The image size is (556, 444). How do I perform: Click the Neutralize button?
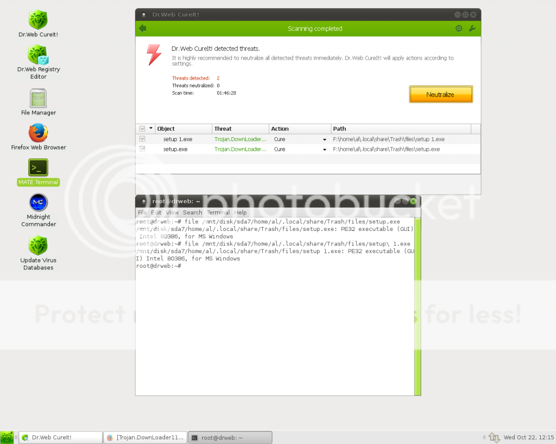tap(441, 94)
